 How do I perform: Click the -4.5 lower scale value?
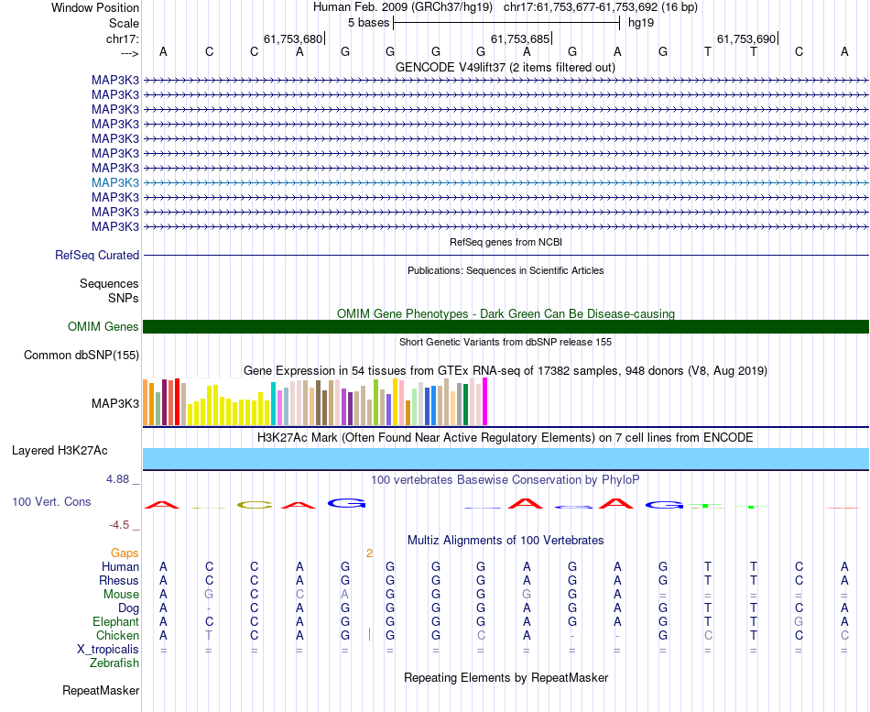(119, 525)
